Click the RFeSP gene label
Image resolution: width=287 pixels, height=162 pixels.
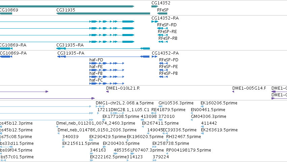click(163, 10)
